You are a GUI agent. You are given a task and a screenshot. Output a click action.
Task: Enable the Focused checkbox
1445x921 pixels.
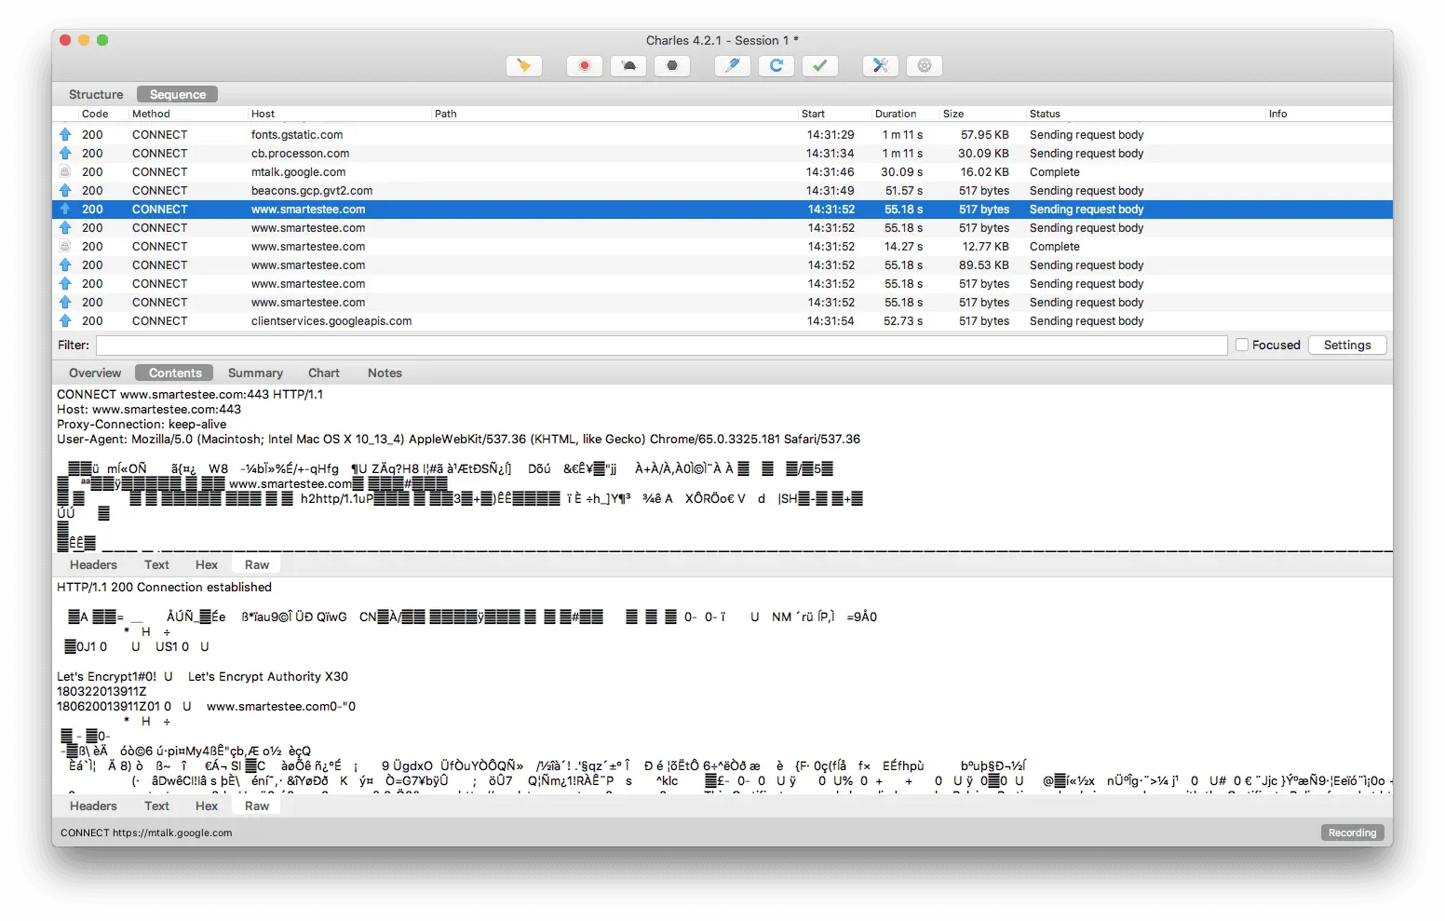pyautogui.click(x=1242, y=345)
